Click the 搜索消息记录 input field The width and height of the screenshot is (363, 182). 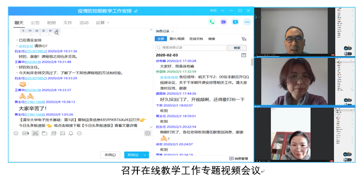191,48
